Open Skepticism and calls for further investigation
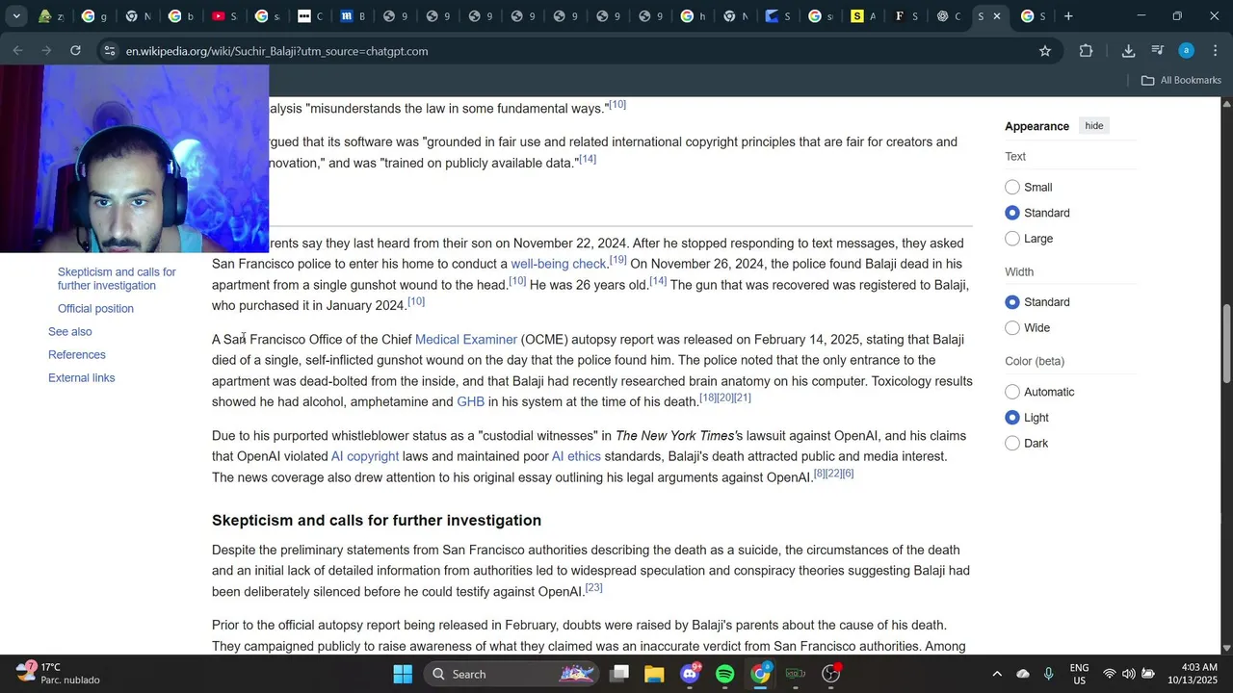The width and height of the screenshot is (1233, 693). [x=117, y=279]
